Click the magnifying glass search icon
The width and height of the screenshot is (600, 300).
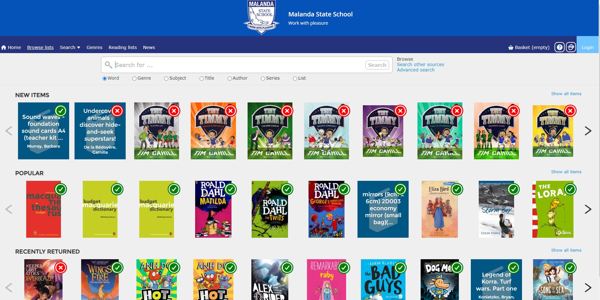pos(108,65)
